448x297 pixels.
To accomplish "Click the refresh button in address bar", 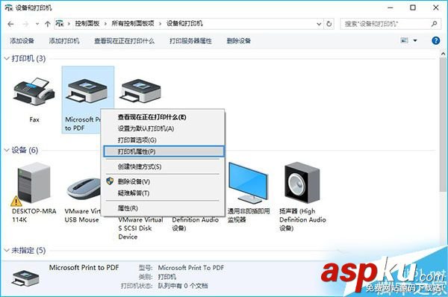I will (329, 24).
